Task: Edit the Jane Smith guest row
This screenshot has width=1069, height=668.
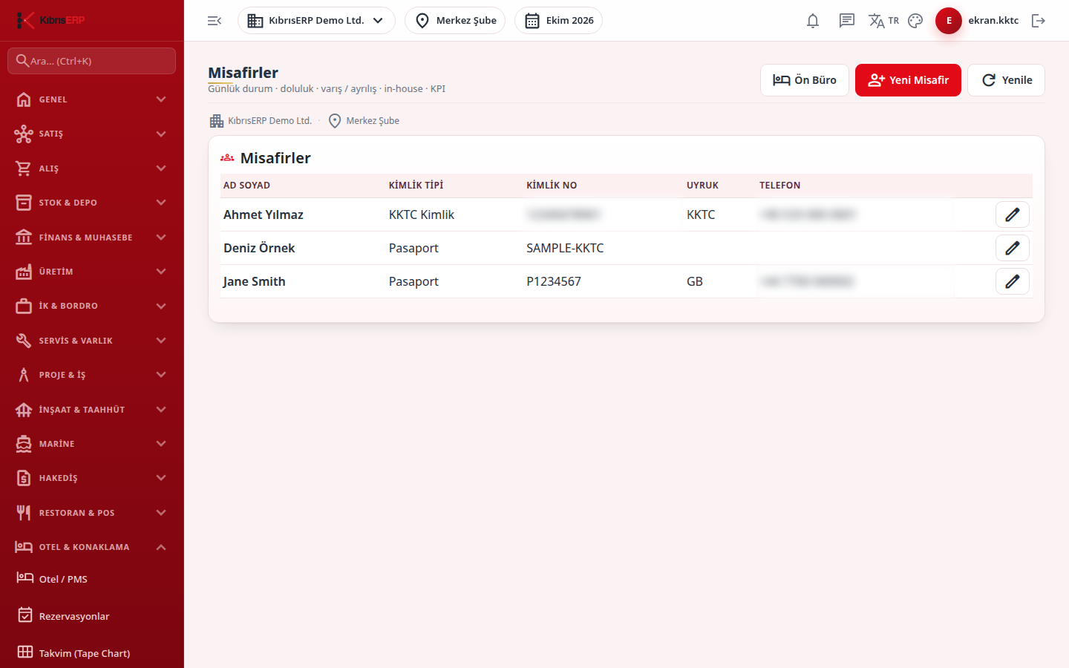Action: 1013,281
